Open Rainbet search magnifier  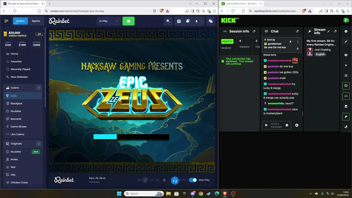coord(168,21)
